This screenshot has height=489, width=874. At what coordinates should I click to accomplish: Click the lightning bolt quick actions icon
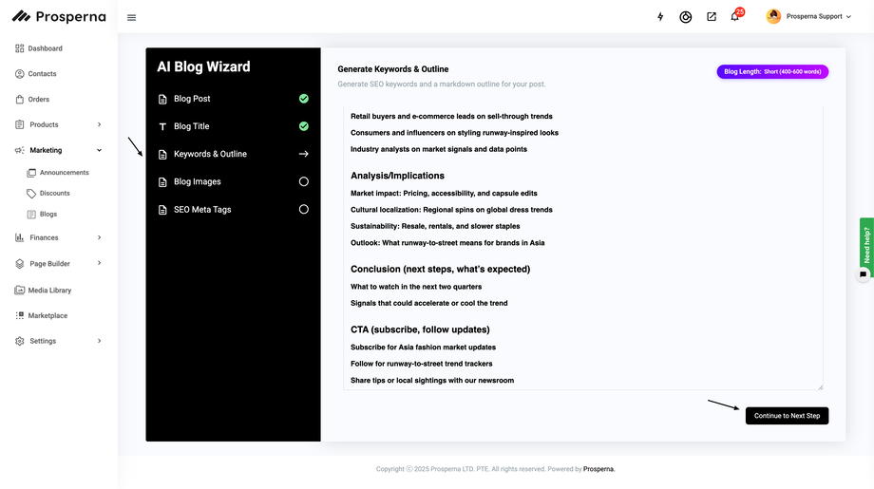tap(660, 17)
